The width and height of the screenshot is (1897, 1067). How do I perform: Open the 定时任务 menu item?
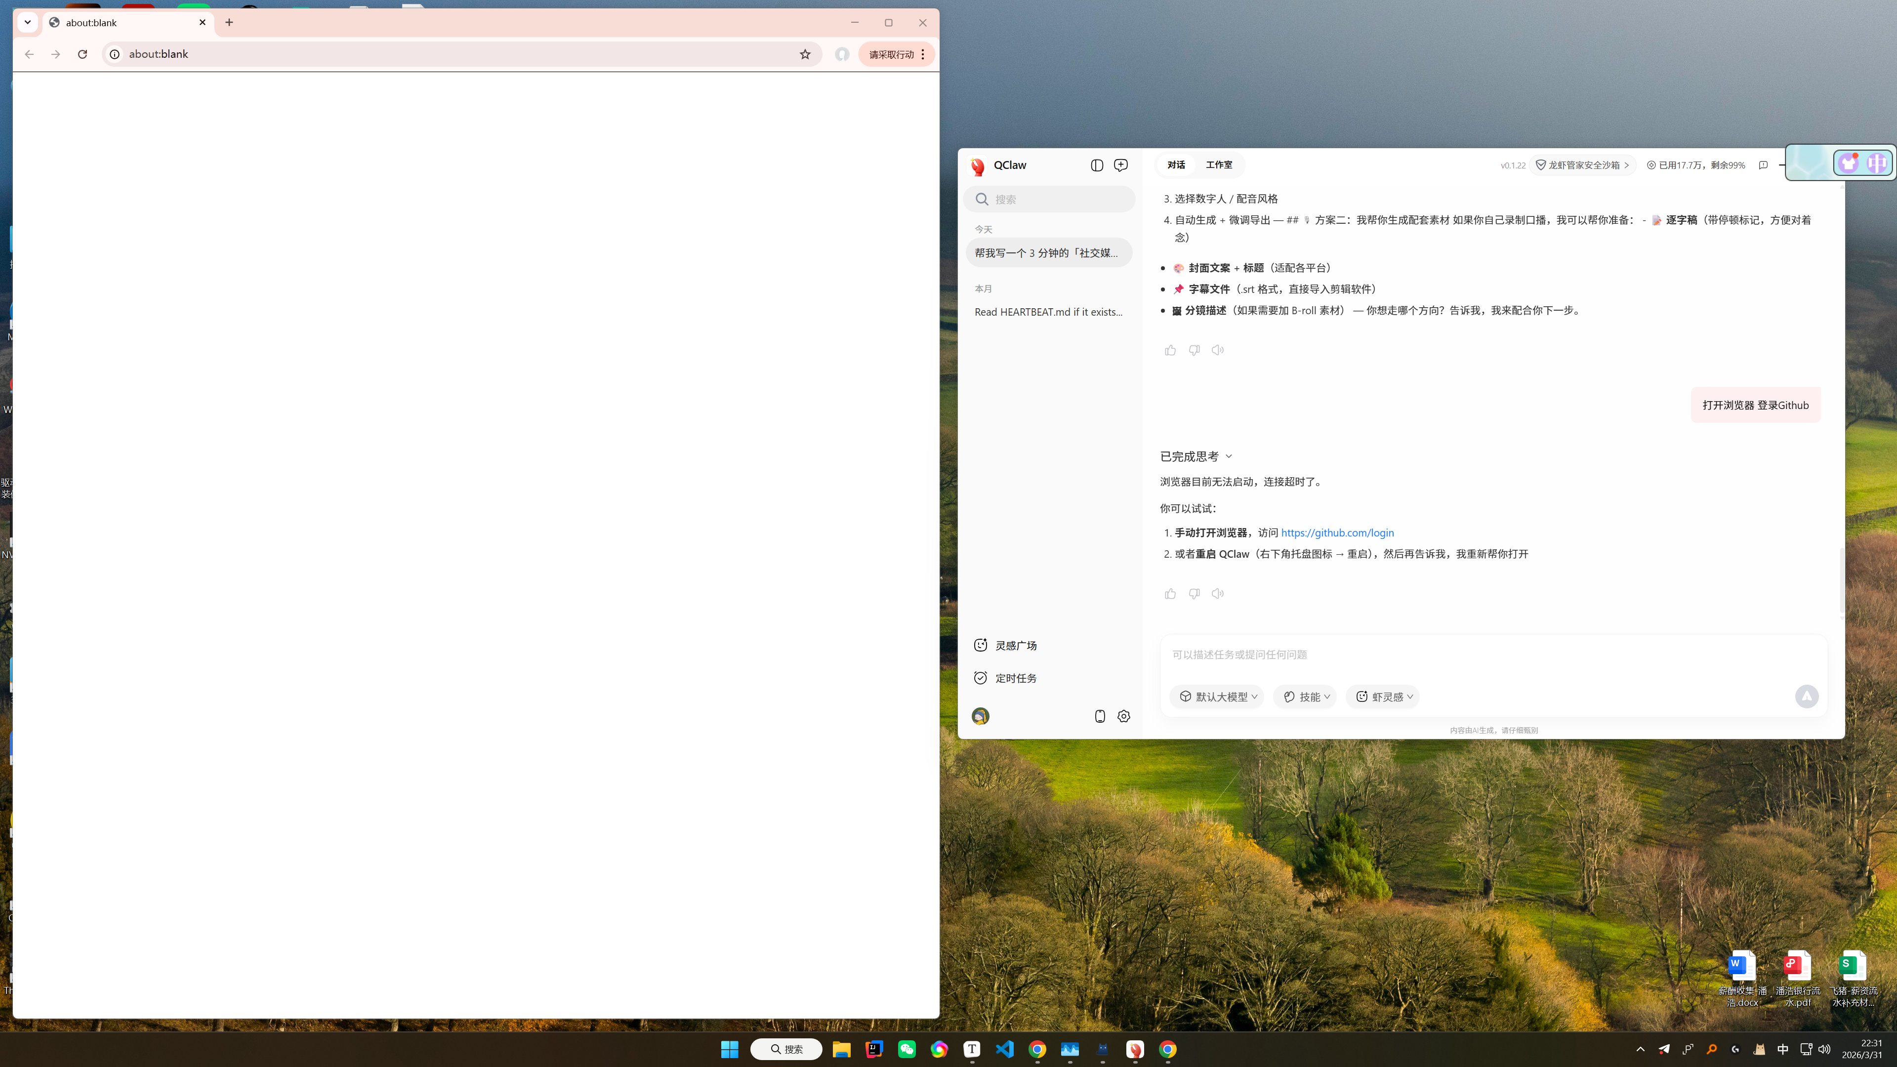(x=1005, y=678)
